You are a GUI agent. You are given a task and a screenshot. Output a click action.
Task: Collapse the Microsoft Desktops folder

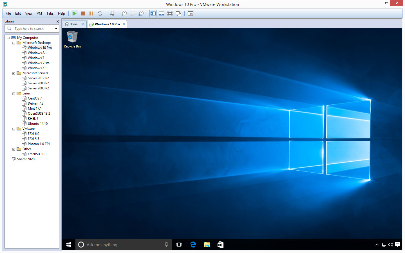pos(14,43)
